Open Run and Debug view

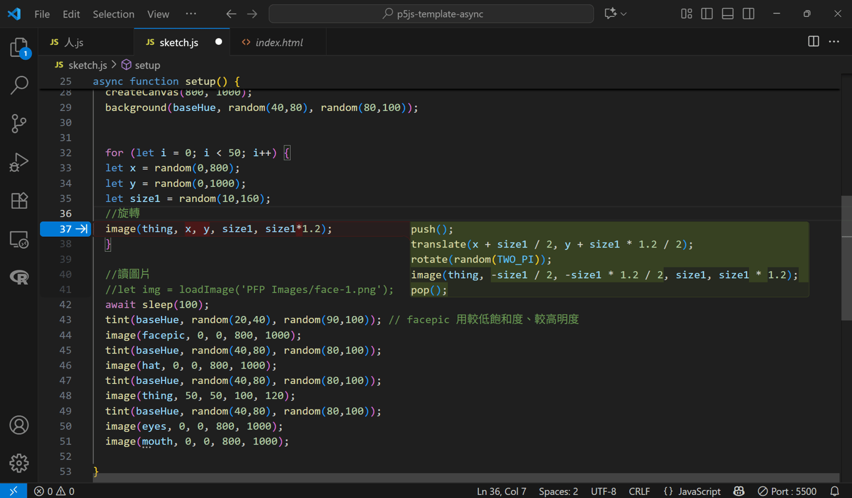tap(19, 162)
